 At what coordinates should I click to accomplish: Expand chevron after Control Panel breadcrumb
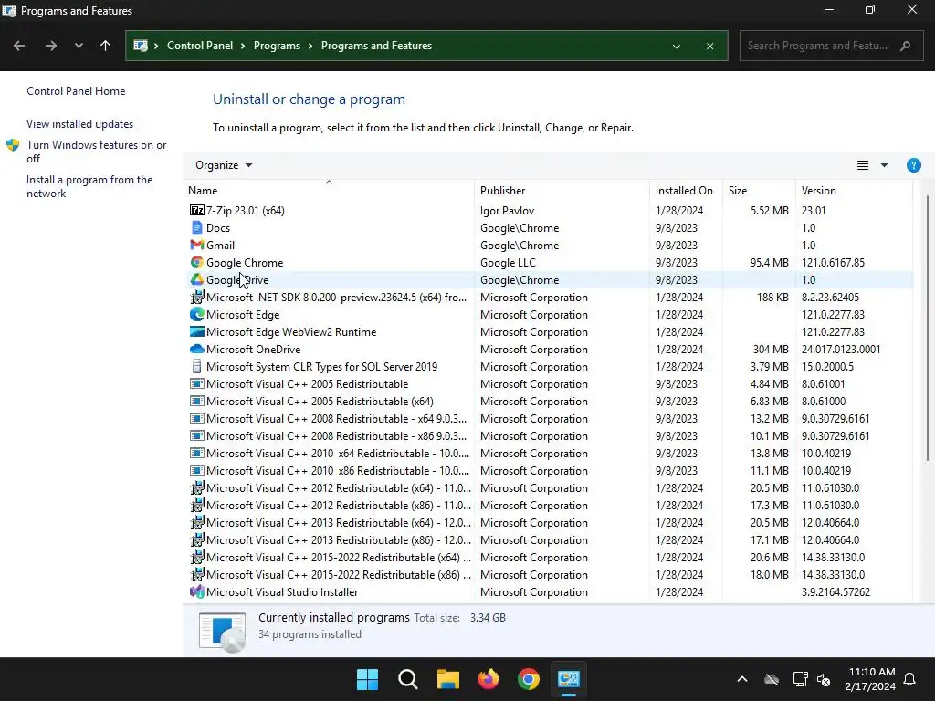tap(243, 46)
